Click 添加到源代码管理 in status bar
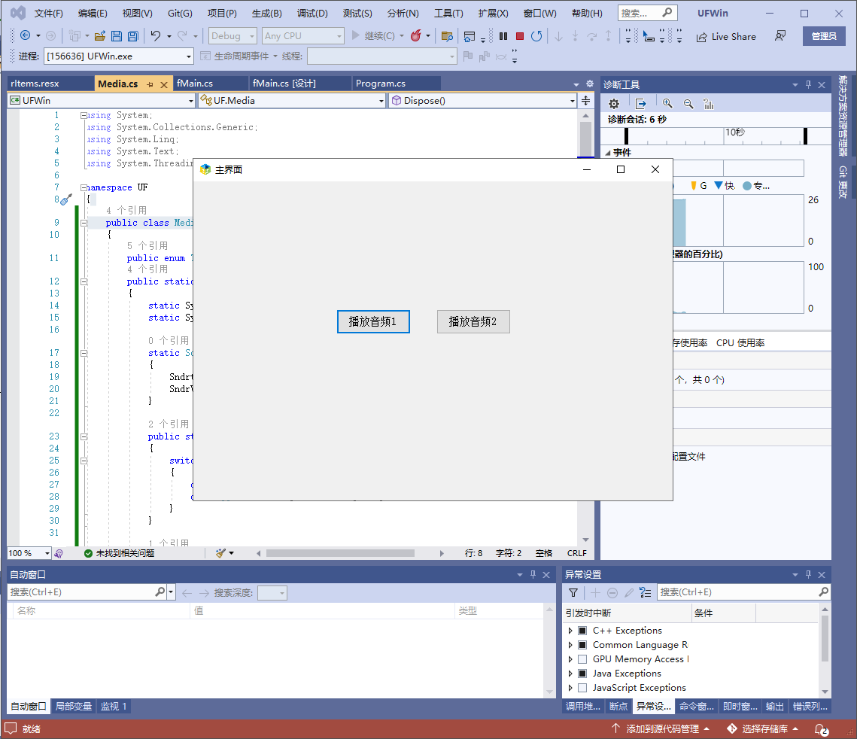The height and width of the screenshot is (739, 857). [x=660, y=729]
